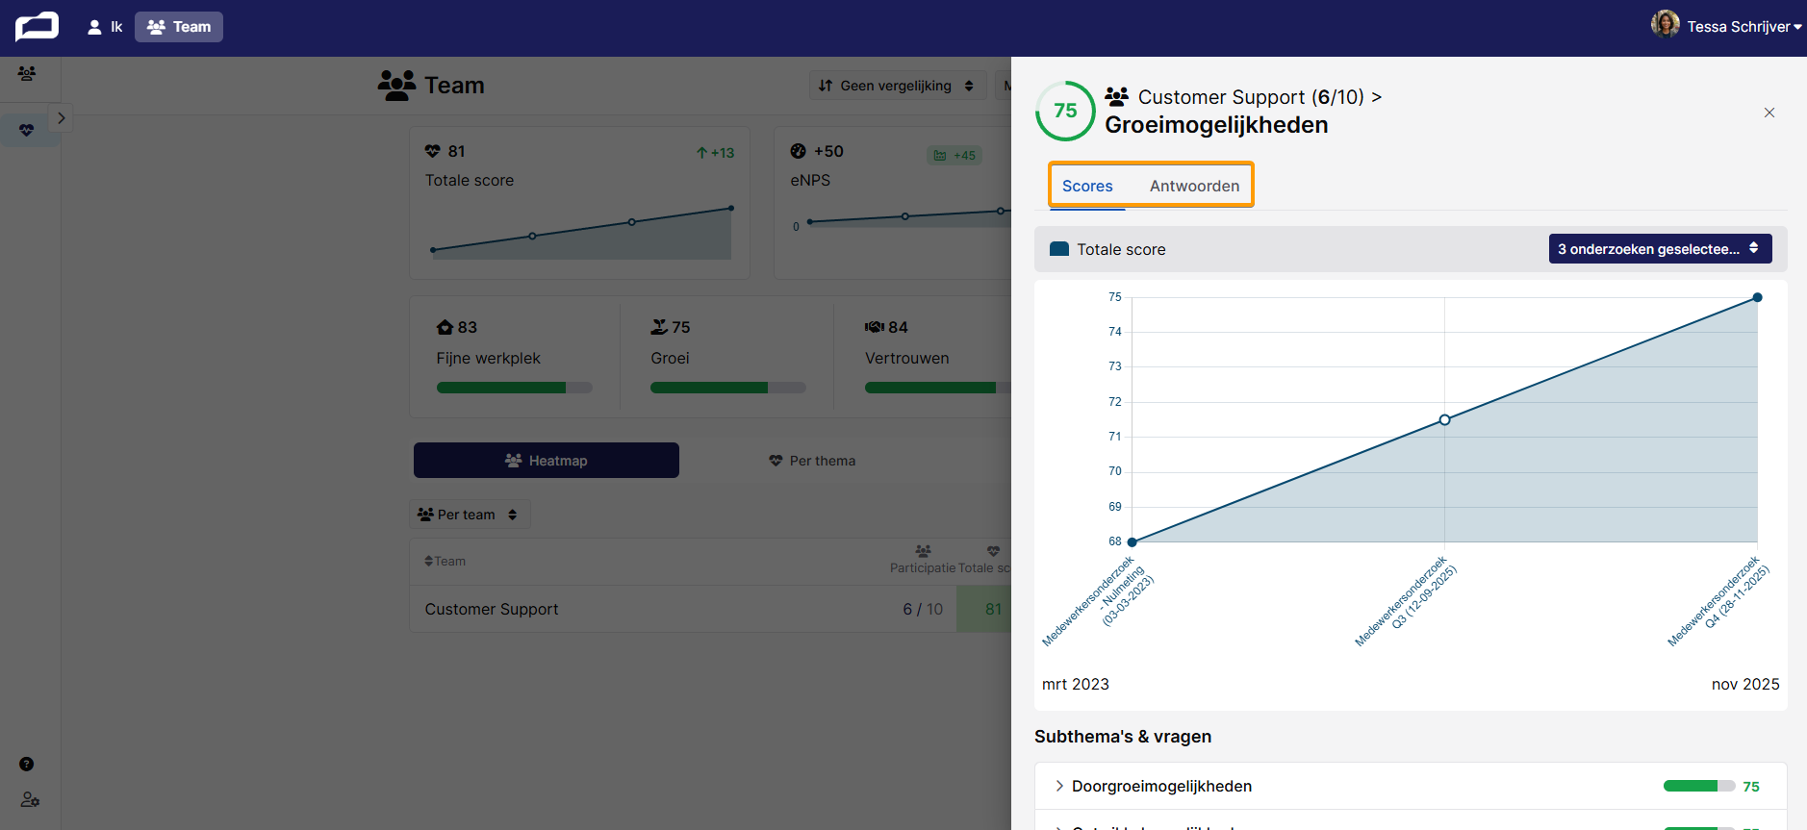1807x830 pixels.
Task: Click the Vertrouwen theme label
Action: tap(907, 358)
